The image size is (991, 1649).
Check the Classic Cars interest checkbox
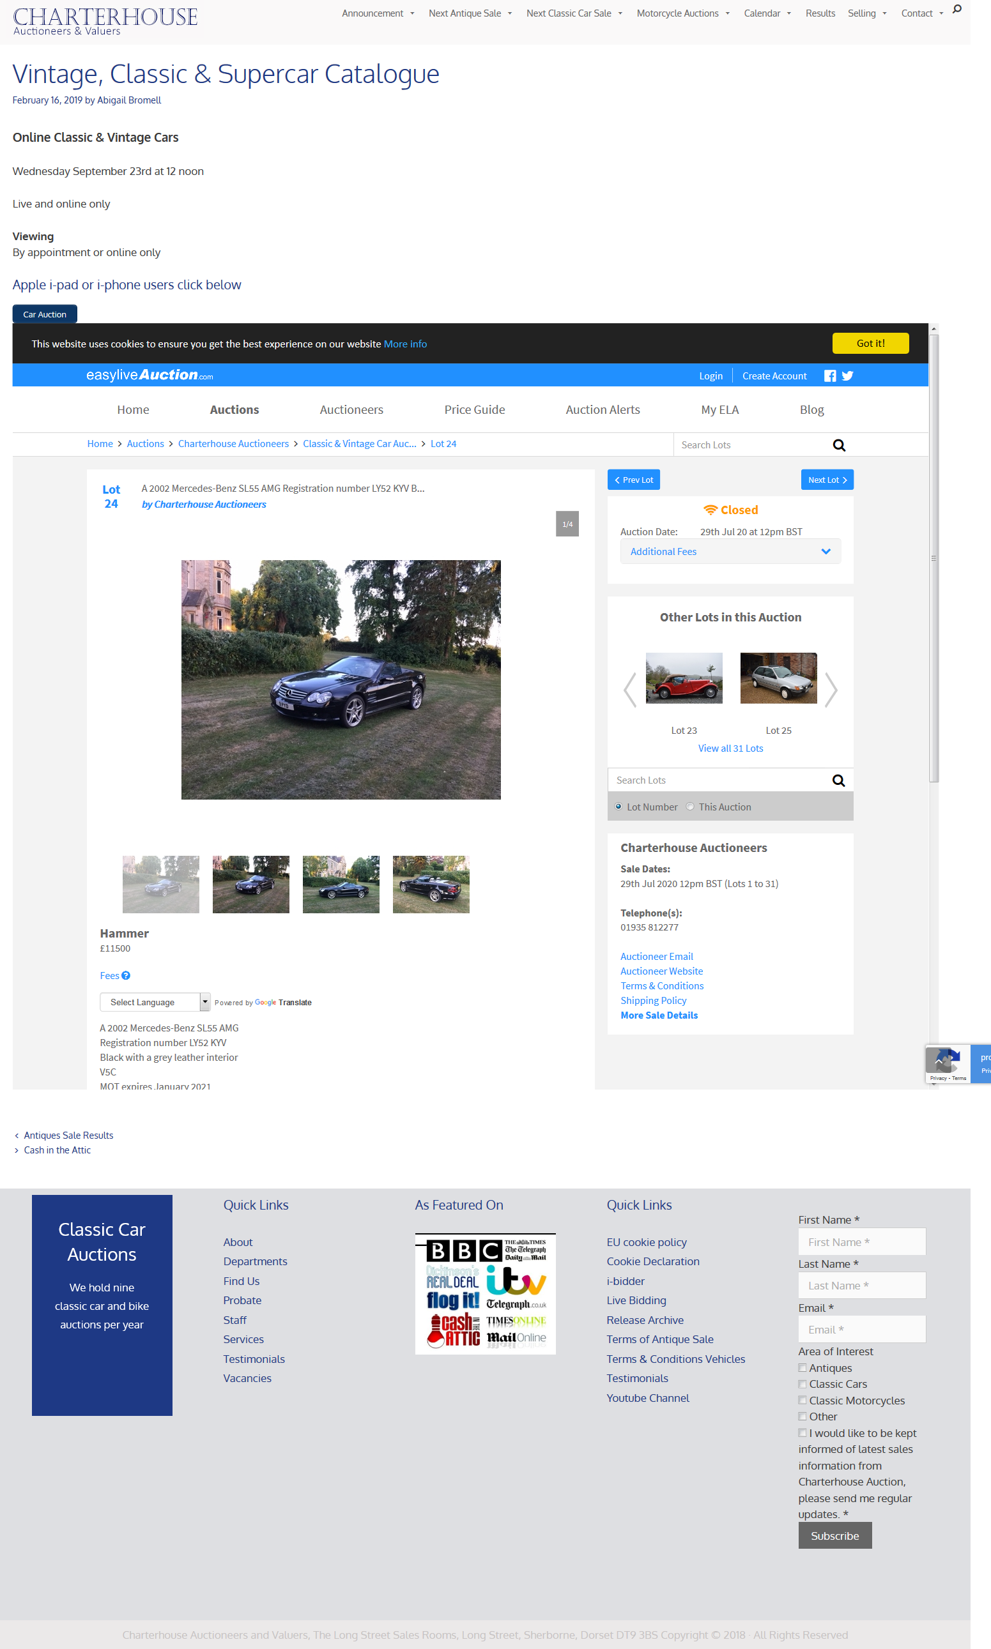803,1384
